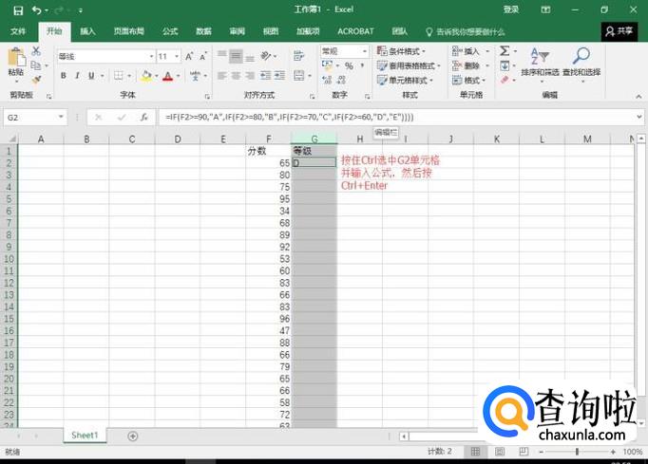Open the number format dropdown
The height and width of the screenshot is (464, 648).
(365, 51)
